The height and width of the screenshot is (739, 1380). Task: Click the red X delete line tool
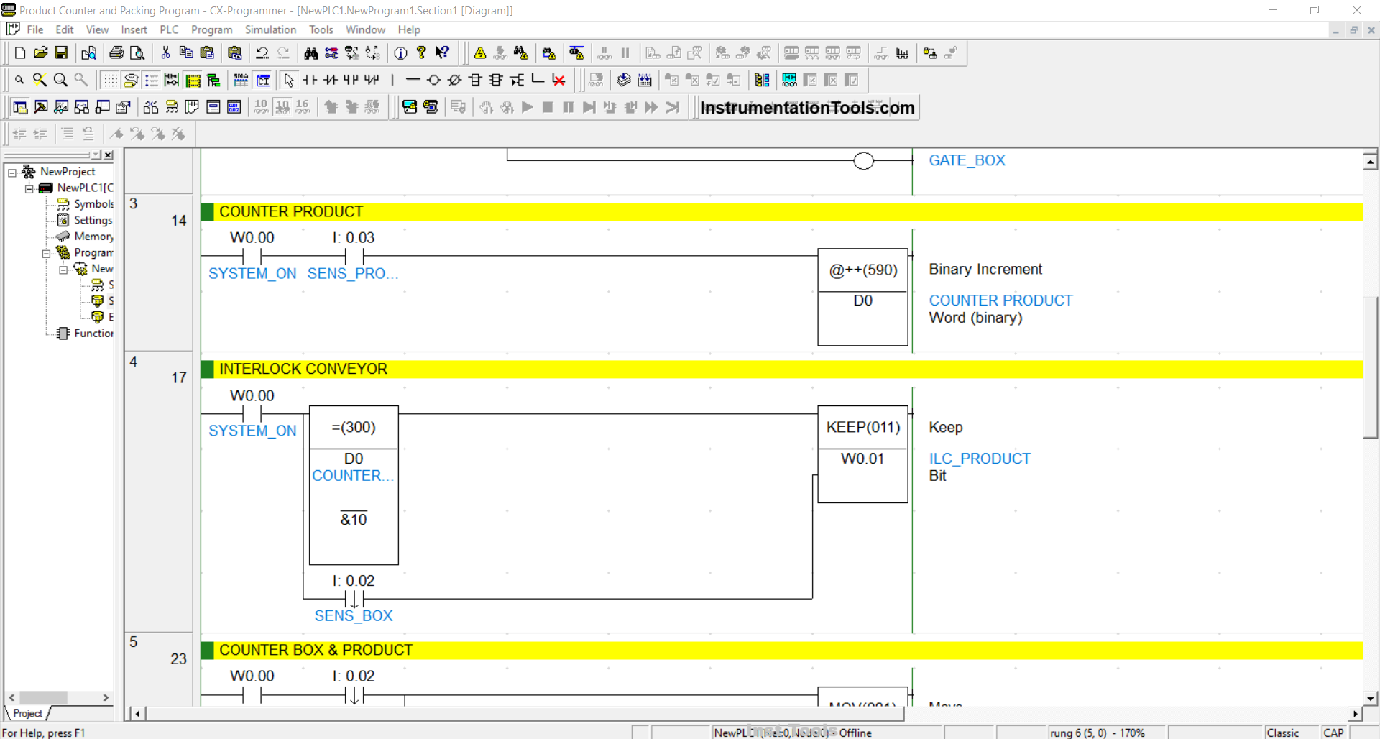[x=558, y=80]
